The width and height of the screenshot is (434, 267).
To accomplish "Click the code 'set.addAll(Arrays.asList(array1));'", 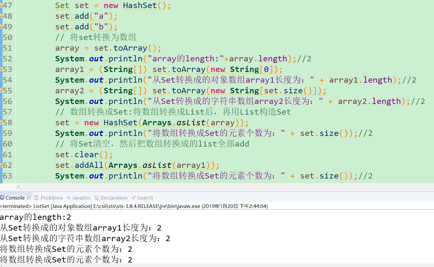I will click(137, 165).
